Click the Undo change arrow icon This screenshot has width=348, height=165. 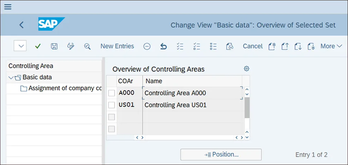click(x=163, y=46)
